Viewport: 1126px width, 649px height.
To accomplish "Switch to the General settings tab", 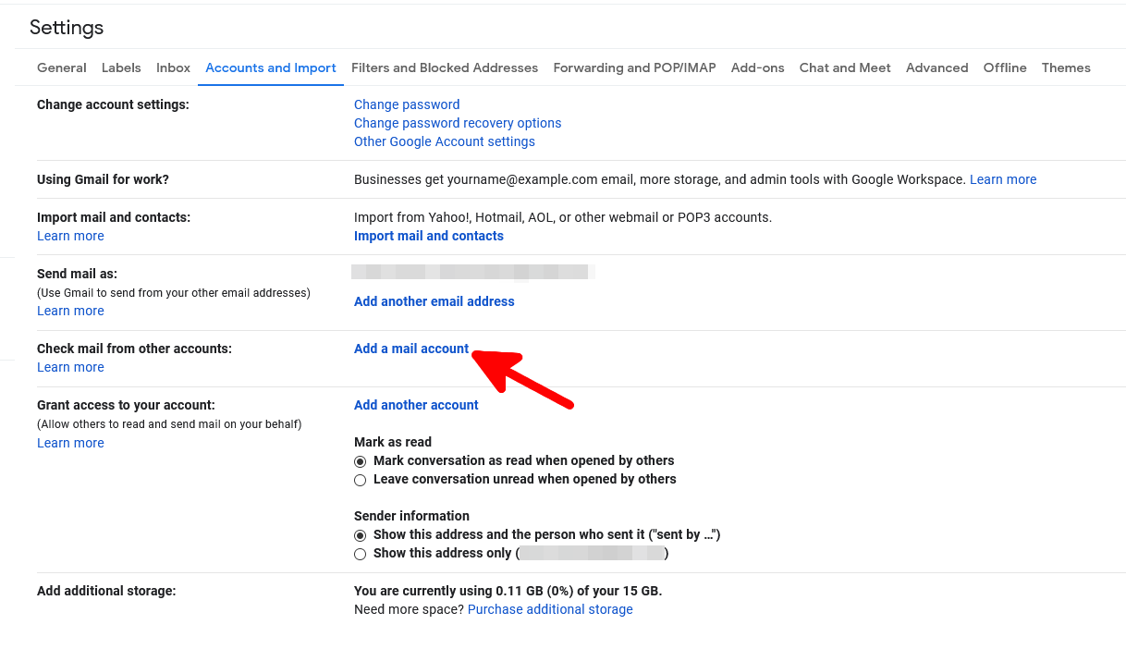I will 61,67.
